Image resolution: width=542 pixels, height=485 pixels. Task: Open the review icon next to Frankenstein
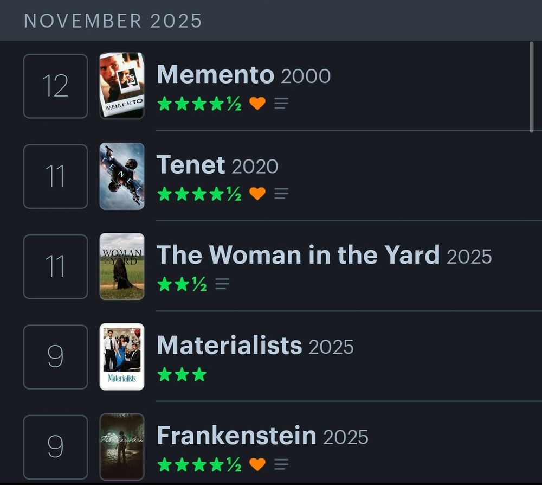tap(281, 464)
